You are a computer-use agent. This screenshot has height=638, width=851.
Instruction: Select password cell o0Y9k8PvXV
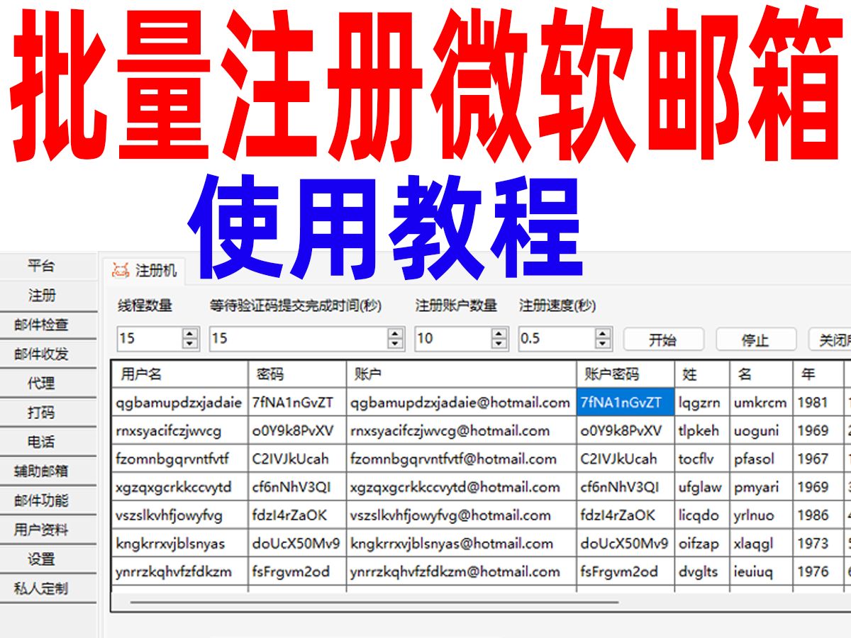click(297, 430)
